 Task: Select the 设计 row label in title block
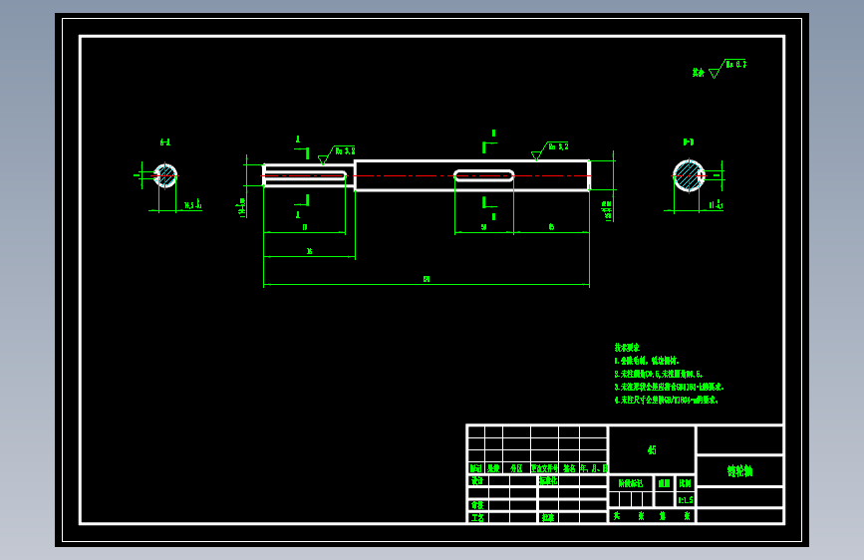pos(477,480)
